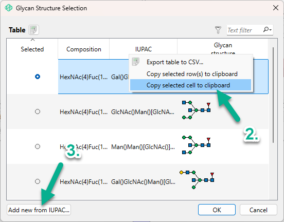The image size is (284, 222).
Task: Select the Man()Man() glycan structure image
Action: tap(197, 145)
